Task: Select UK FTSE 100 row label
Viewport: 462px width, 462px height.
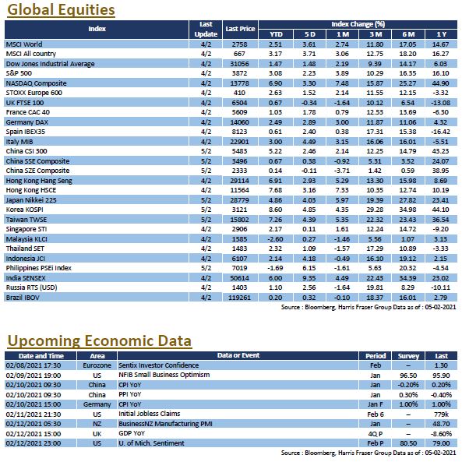Action: click(25, 103)
